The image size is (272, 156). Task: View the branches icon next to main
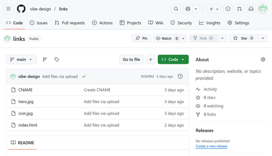[45, 60]
